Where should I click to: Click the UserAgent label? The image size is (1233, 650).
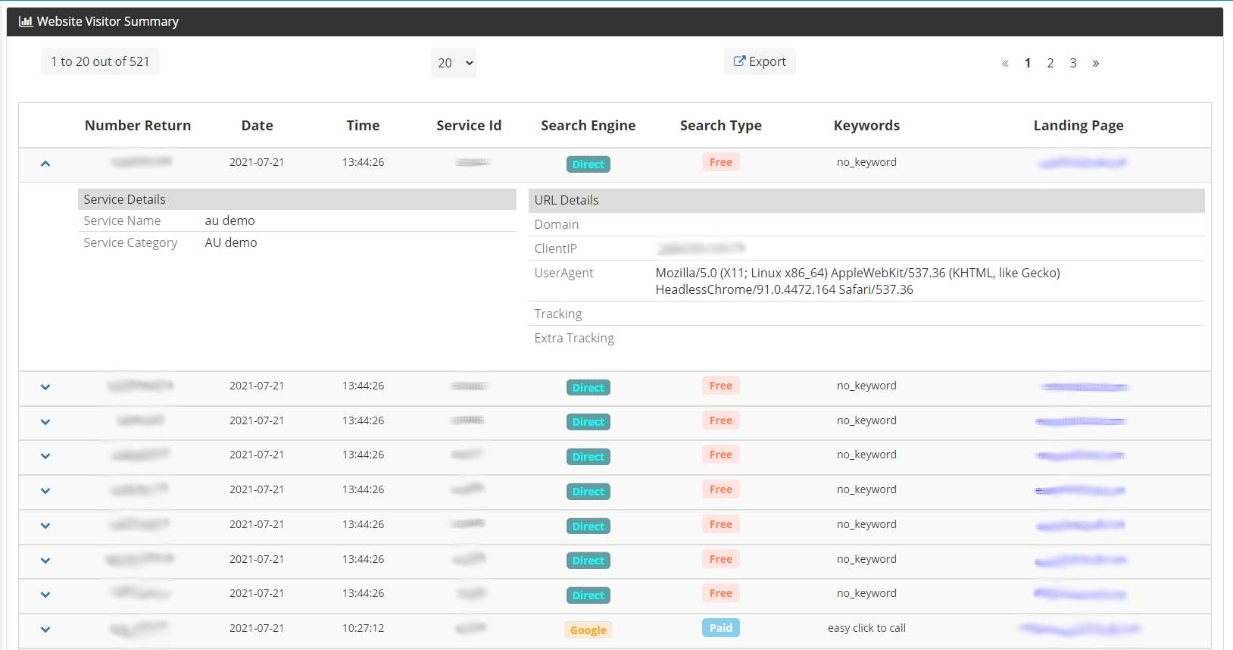tap(564, 273)
